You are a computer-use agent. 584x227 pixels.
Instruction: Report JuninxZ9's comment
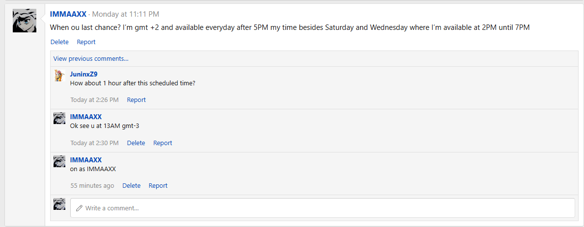coord(136,100)
